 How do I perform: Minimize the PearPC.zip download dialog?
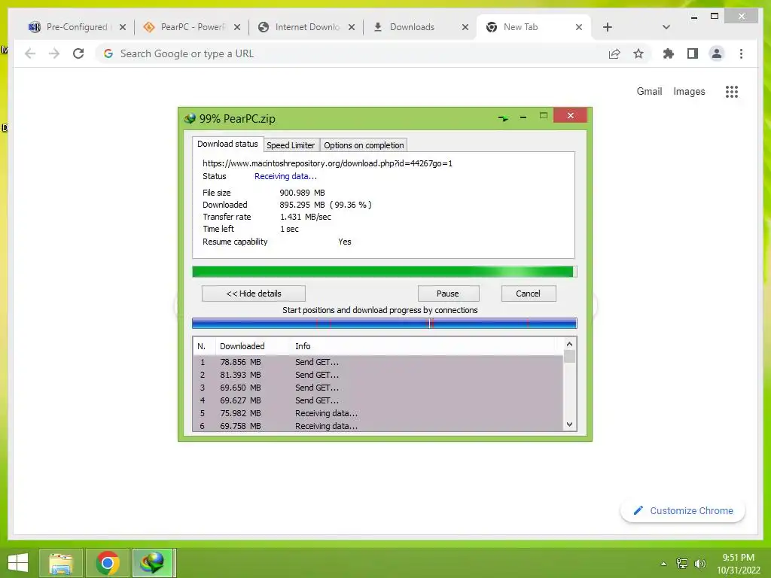pyautogui.click(x=523, y=117)
